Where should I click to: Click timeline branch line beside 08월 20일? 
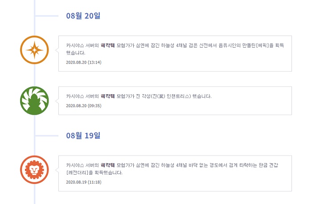(x=47, y=16)
